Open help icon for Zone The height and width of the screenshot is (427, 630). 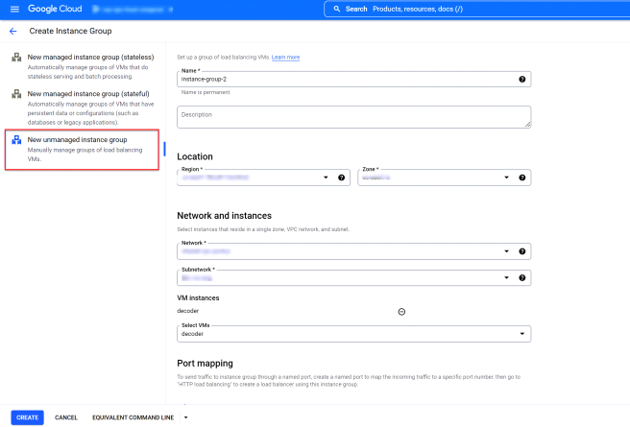[521, 178]
